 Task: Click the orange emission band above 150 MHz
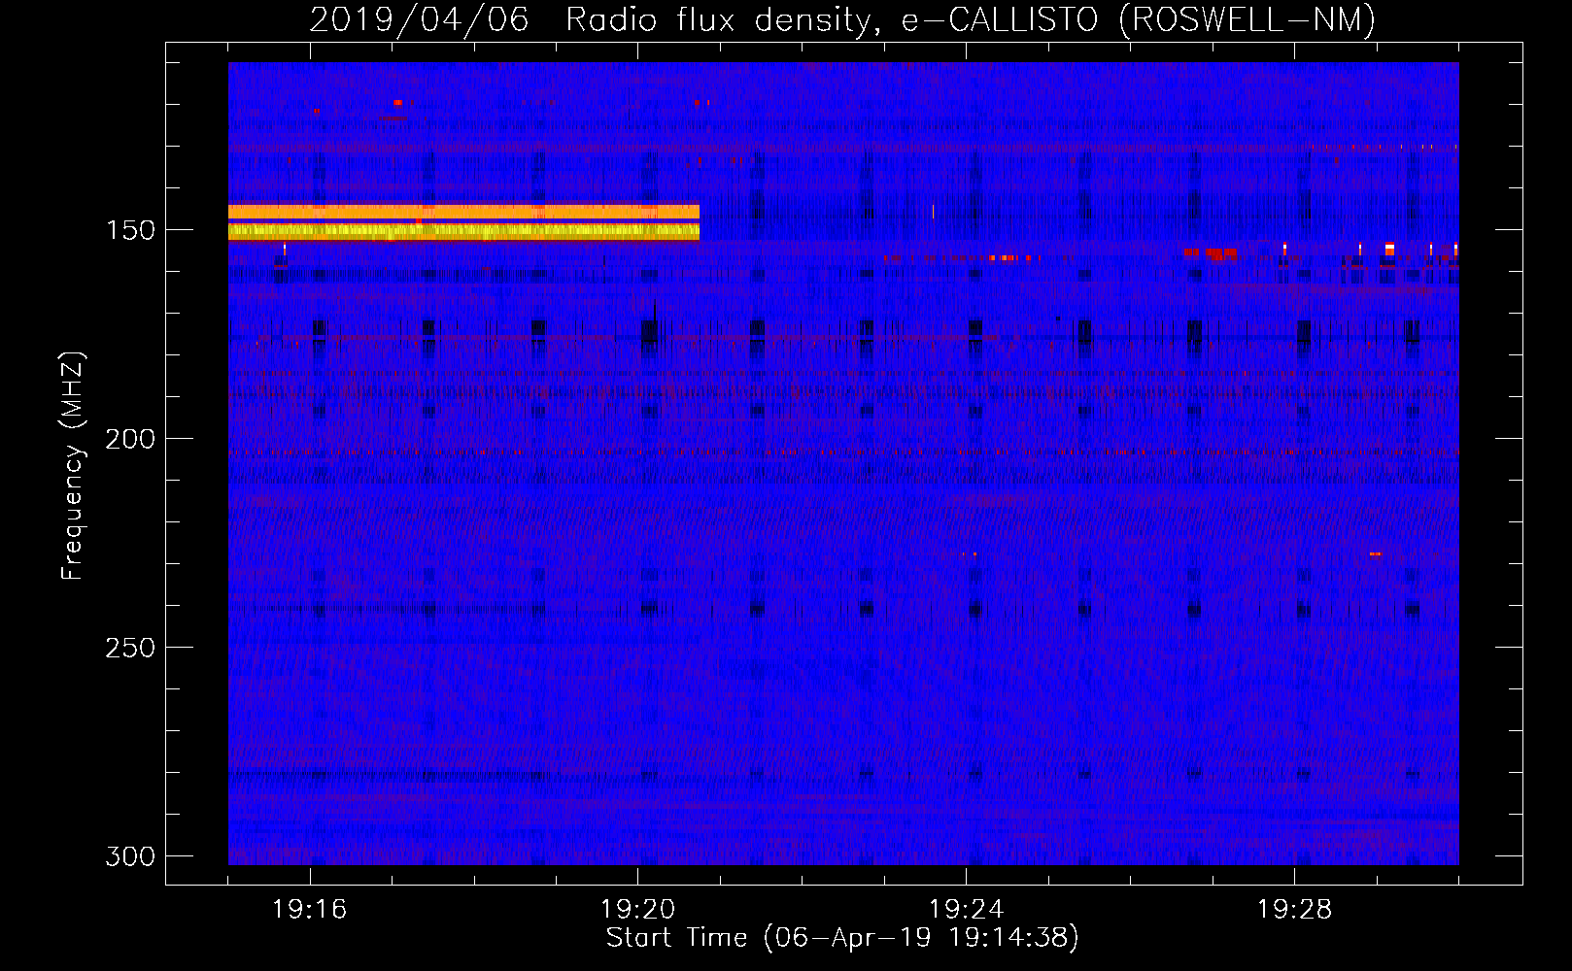[x=463, y=212]
